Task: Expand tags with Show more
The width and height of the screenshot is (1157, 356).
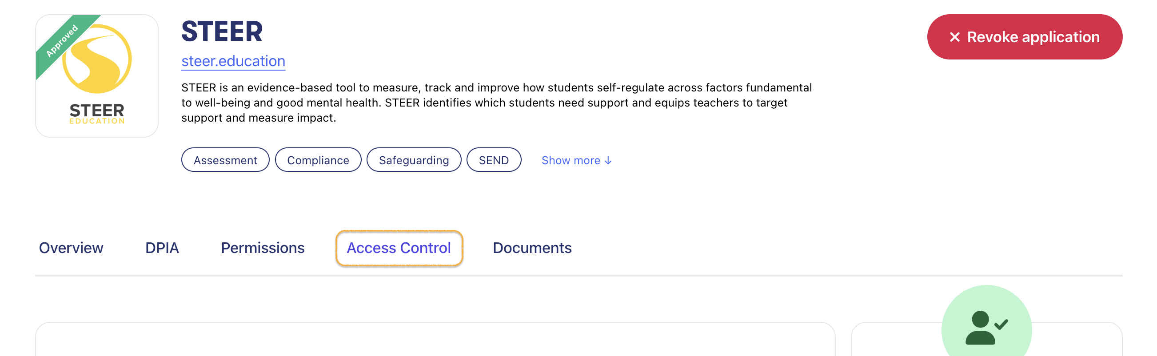Action: 576,160
